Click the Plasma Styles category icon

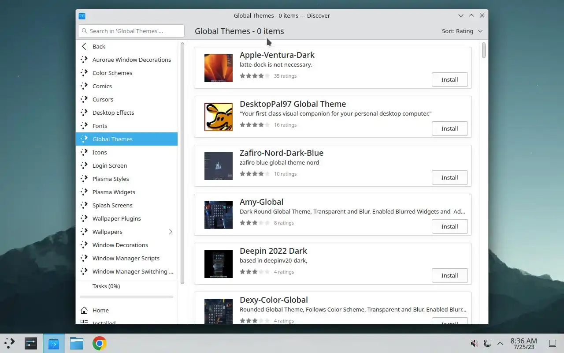(x=84, y=179)
